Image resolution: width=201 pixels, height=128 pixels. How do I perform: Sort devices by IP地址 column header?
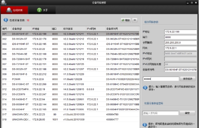point(41,29)
